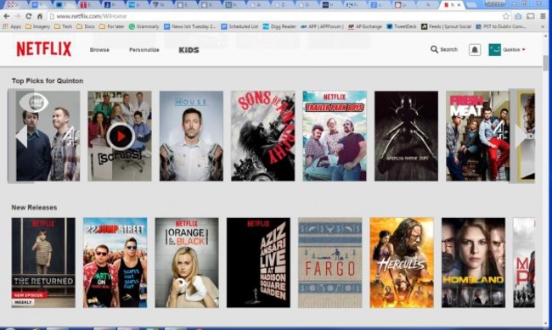Viewport: 552px width, 330px height.
Task: Select the Orange Is the New Black poster
Action: coord(187,263)
